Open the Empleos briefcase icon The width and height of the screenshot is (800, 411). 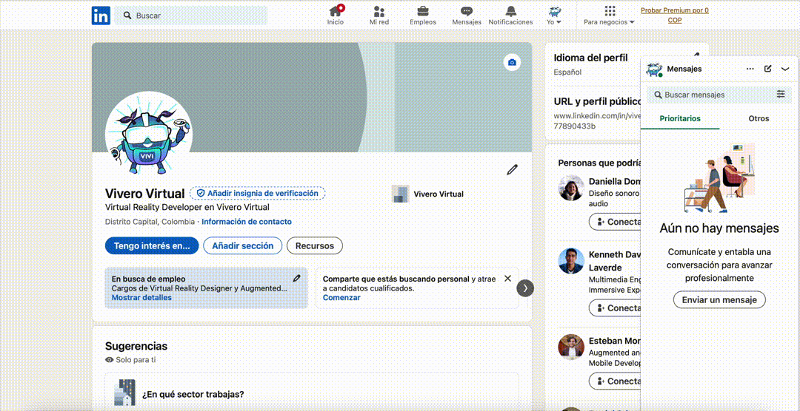(423, 16)
